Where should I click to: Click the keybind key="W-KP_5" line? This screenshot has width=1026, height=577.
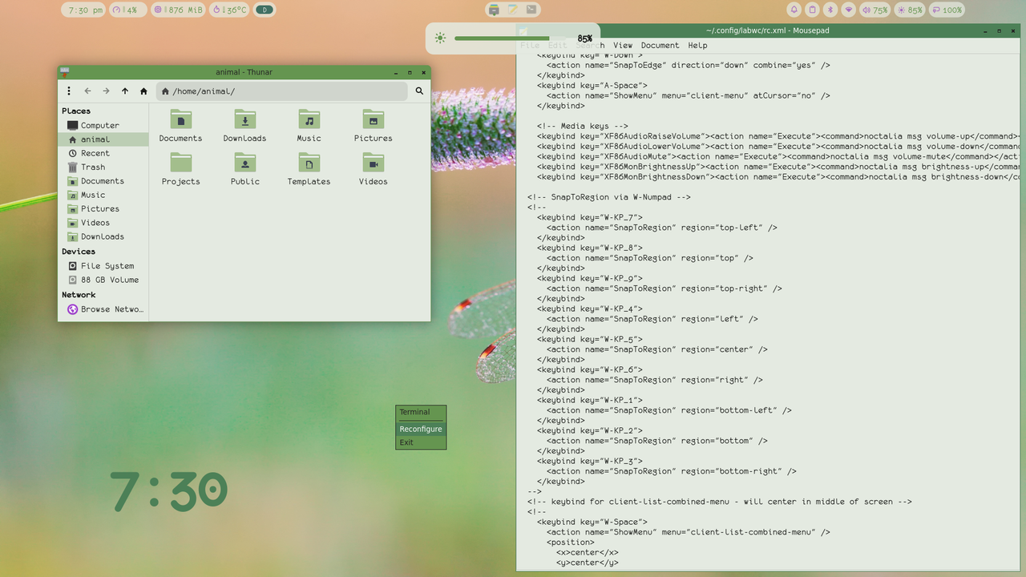click(589, 340)
